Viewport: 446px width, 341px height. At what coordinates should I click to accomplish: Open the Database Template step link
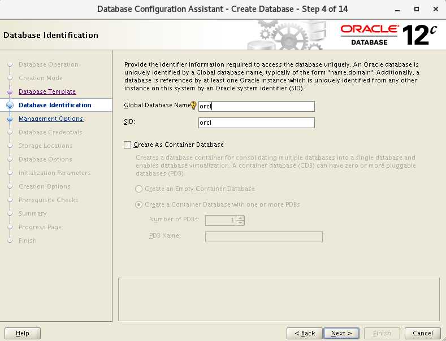pos(47,91)
